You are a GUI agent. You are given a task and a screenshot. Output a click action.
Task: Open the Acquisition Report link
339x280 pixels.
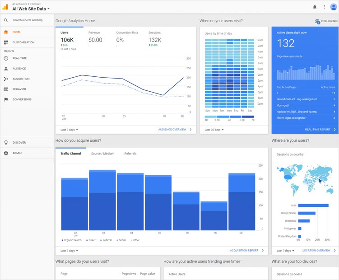tap(244, 250)
